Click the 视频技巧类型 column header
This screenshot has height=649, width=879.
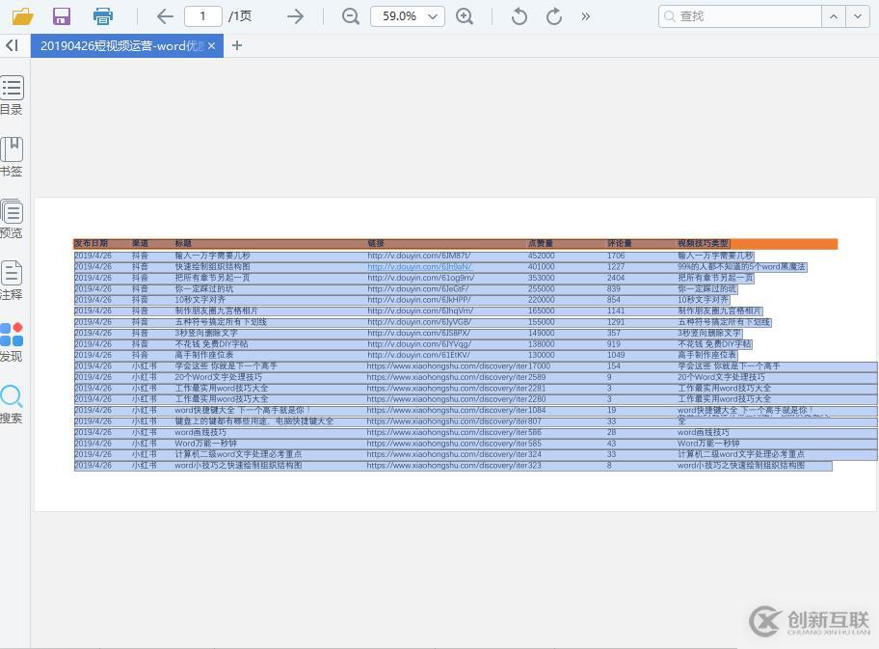[703, 243]
